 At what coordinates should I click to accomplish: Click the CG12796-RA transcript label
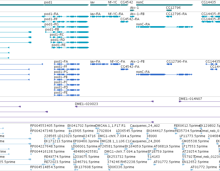coord(176,14)
